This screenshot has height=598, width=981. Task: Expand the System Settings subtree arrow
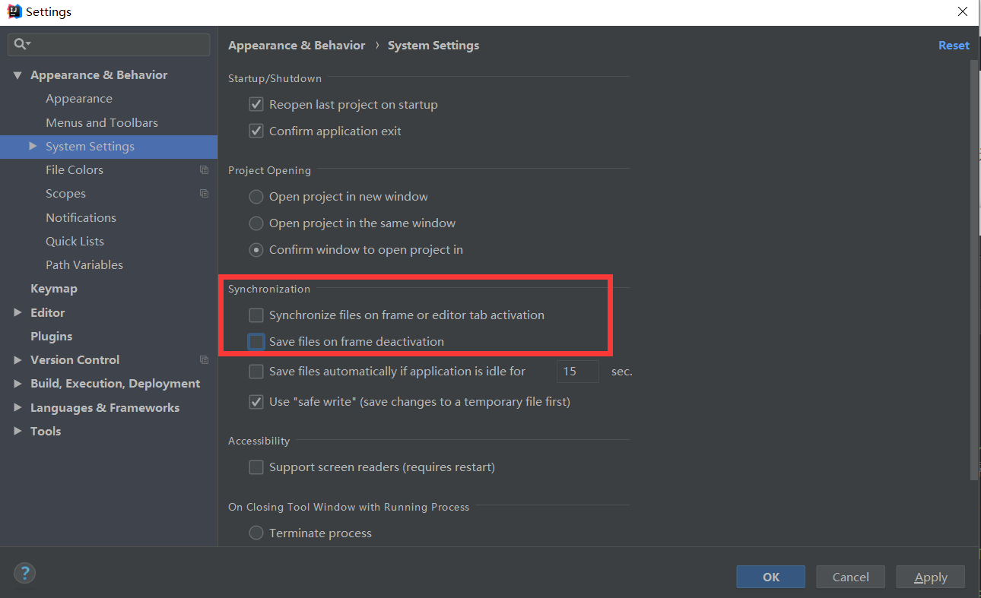33,146
